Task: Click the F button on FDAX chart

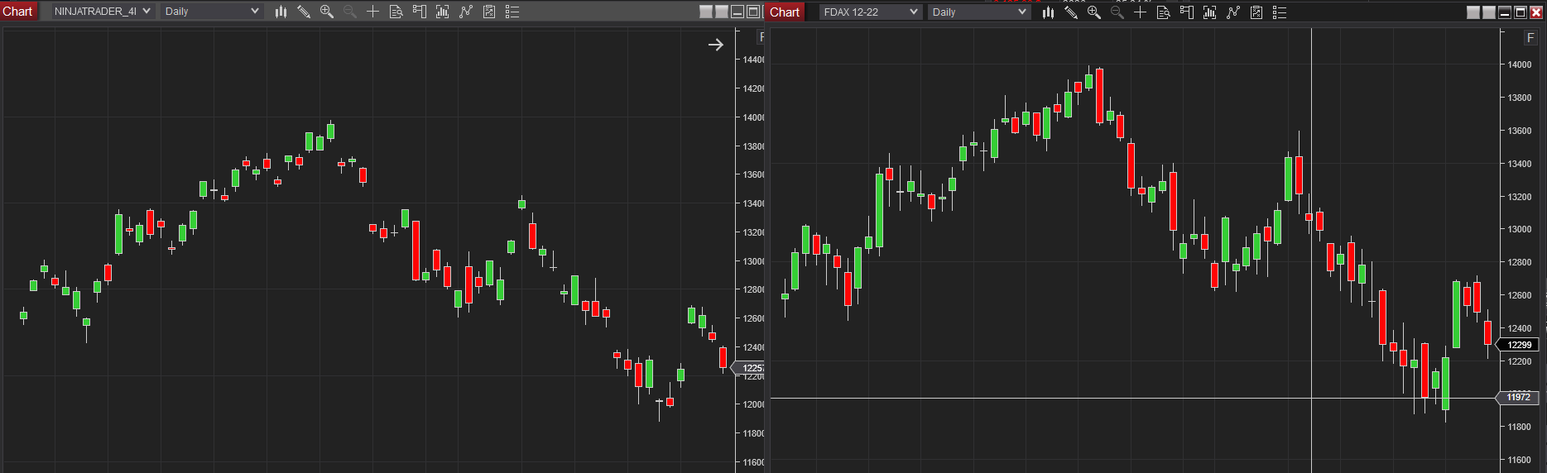Action: click(1530, 38)
